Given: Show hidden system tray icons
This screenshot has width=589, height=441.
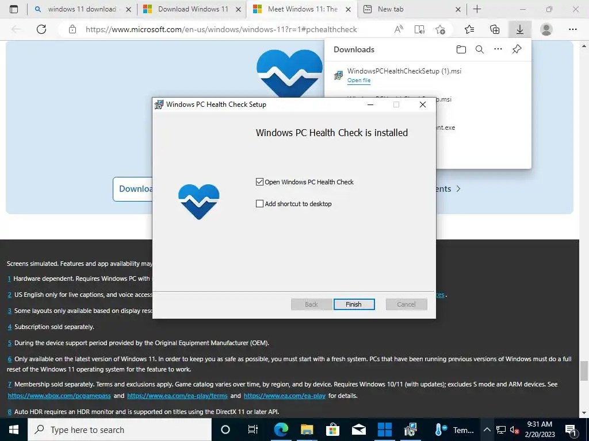Looking at the screenshot, I should pos(487,430).
